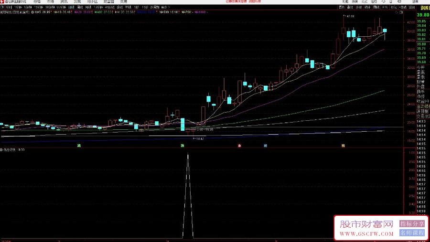Click the MA10 38.40 indicator label
430x242 pixels.
(x=63, y=12)
